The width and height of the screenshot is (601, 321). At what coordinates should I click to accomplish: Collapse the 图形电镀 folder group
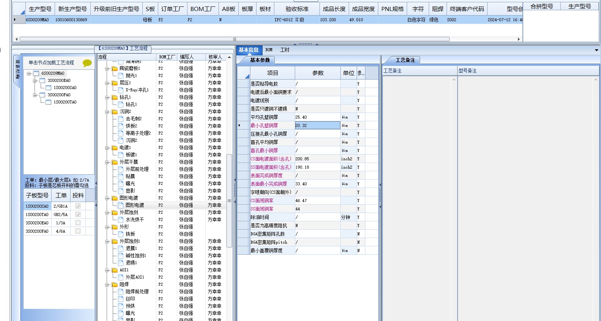(107, 198)
